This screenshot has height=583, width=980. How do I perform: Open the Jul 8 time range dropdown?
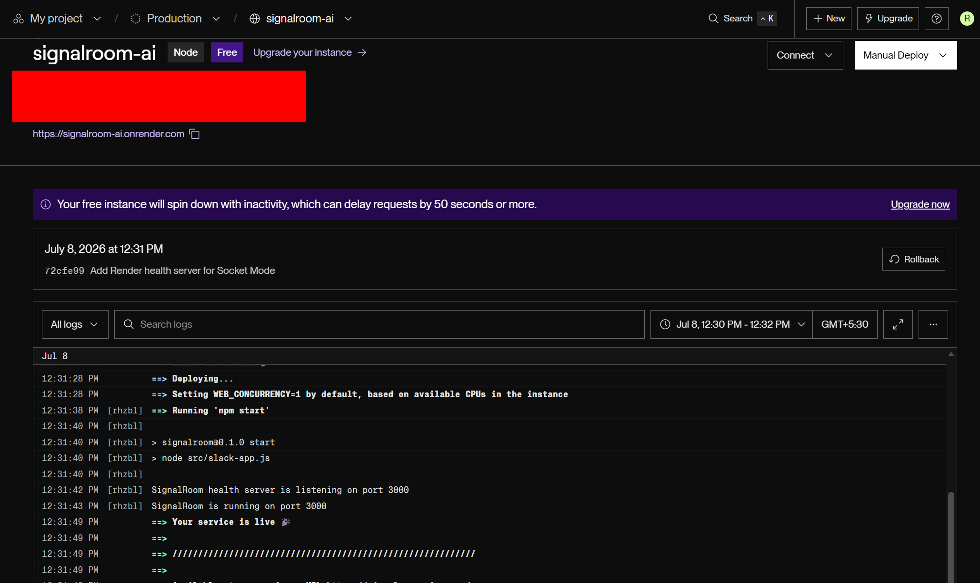tap(731, 324)
